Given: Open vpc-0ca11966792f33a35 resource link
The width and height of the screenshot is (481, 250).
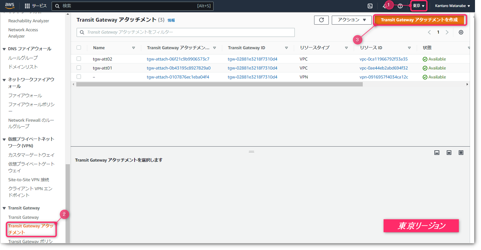Looking at the screenshot, I should pos(384,59).
